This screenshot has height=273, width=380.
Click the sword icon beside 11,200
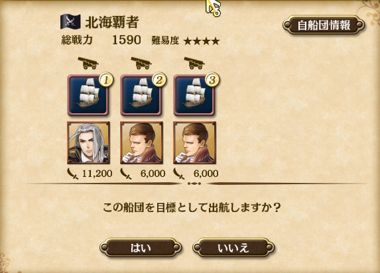point(73,174)
